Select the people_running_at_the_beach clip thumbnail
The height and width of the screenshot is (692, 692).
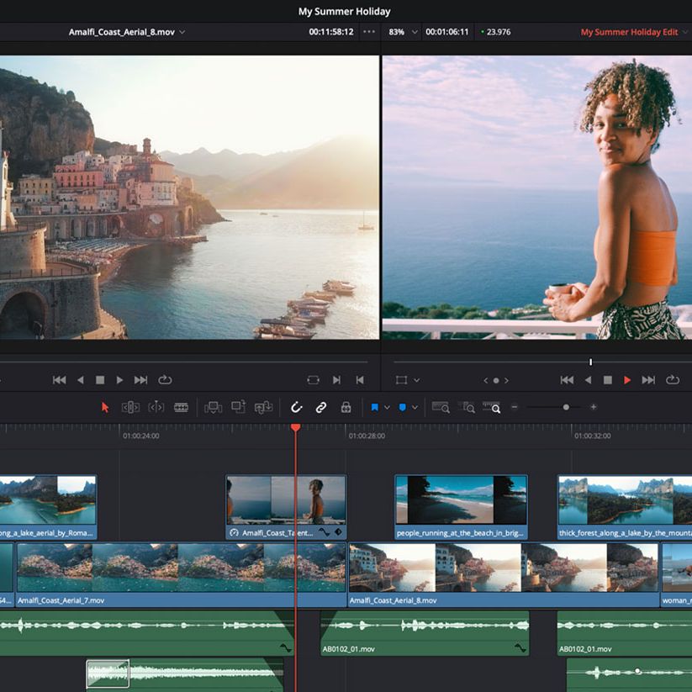tap(461, 499)
